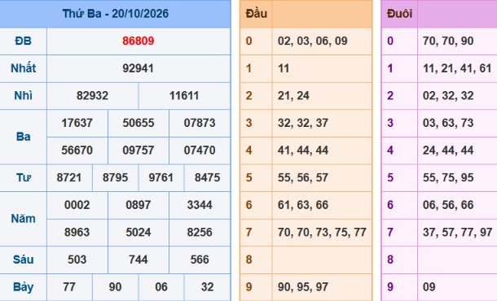Click the Đầu column header
Viewport: 497px width, 301px height.
pyautogui.click(x=256, y=14)
